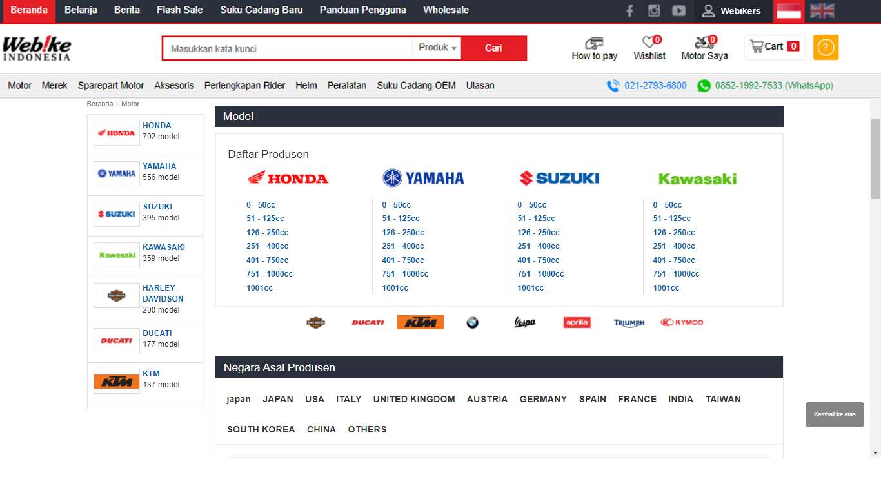
Task: Focus the Masukkan kata kunci search field
Action: point(288,48)
